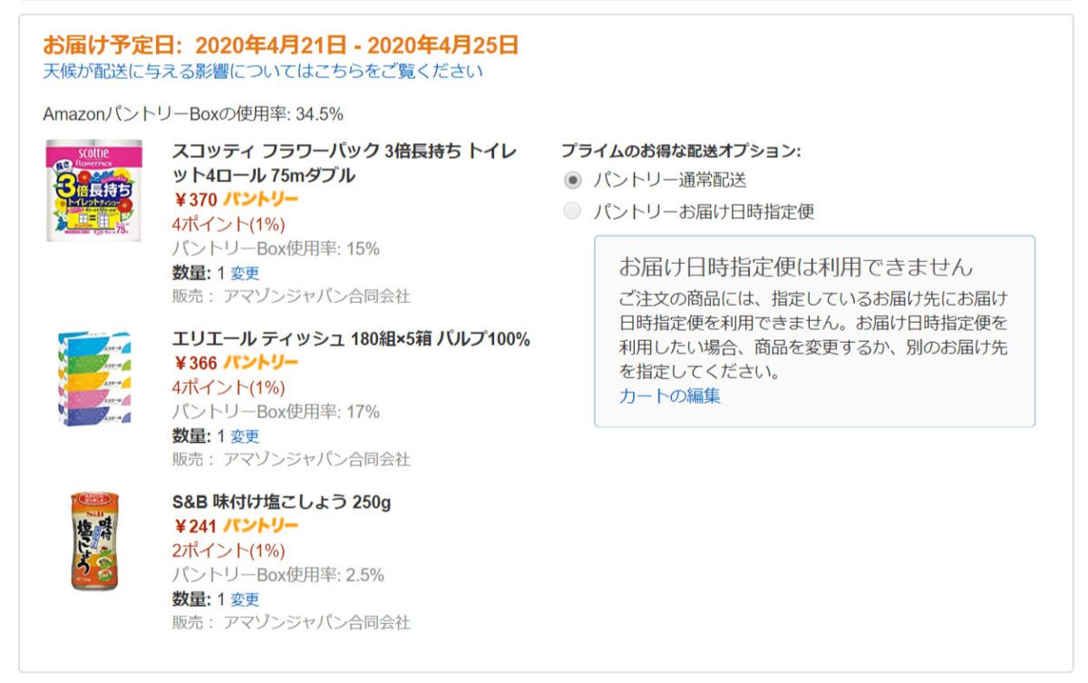
Task: Click Amazonパントリー Box usage rate 34.5% text
Action: tap(192, 113)
